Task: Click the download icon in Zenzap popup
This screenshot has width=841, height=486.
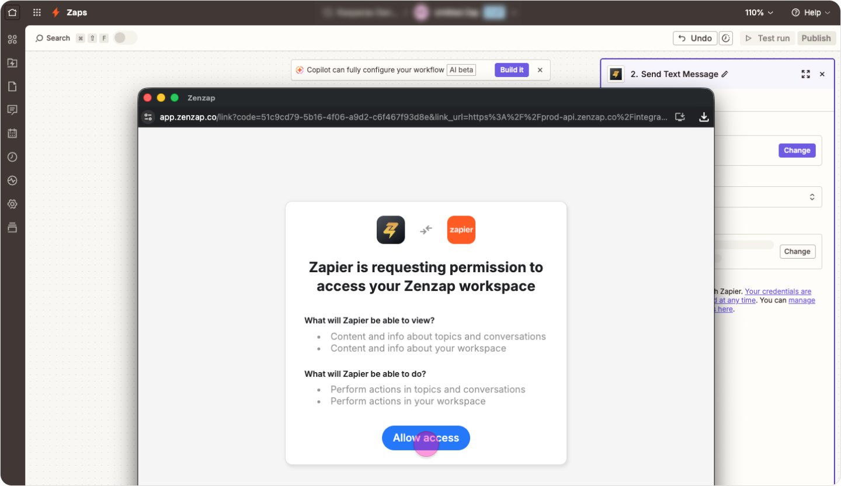Action: pos(704,117)
